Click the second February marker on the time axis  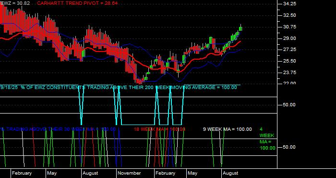(x=165, y=173)
